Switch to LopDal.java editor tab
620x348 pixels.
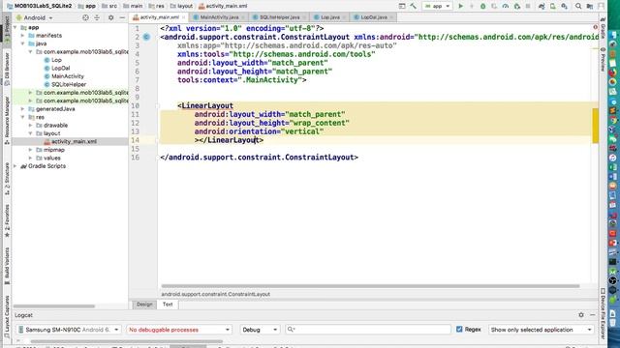(373, 17)
